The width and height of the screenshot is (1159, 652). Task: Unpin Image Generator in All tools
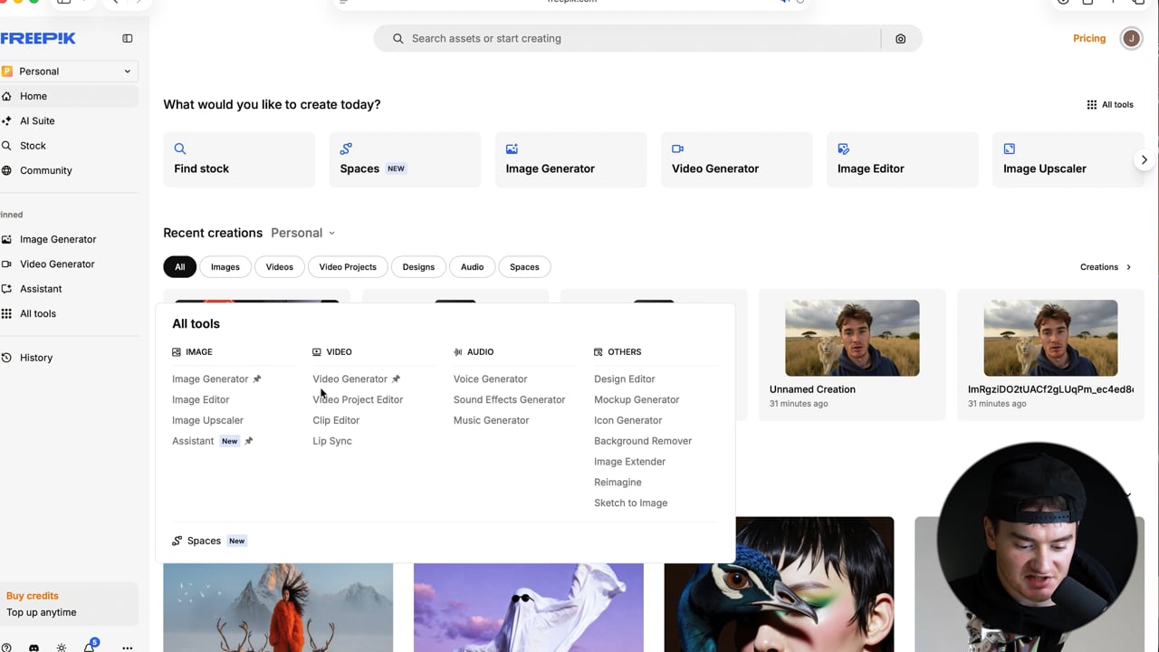click(x=257, y=379)
